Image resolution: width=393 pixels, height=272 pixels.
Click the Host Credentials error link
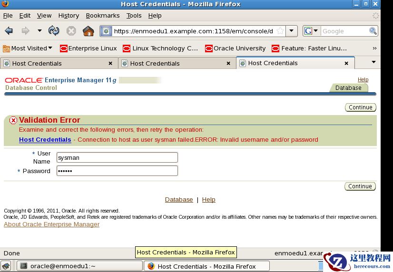point(45,139)
